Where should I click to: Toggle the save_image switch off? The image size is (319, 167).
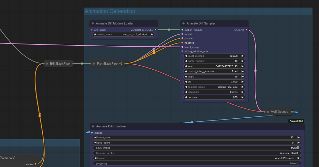[298, 148]
